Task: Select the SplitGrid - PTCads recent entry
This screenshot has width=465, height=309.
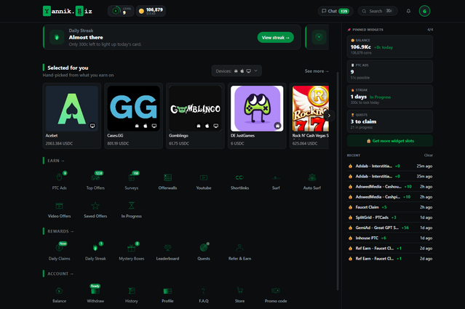Action: (x=390, y=217)
